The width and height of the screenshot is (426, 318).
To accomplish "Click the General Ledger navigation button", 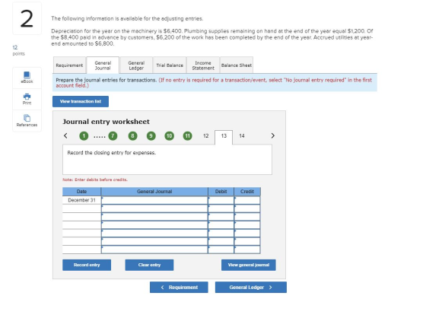I will coord(251,288).
